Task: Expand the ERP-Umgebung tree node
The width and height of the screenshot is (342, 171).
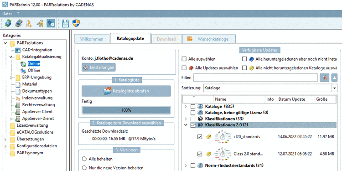Action: click(11, 78)
